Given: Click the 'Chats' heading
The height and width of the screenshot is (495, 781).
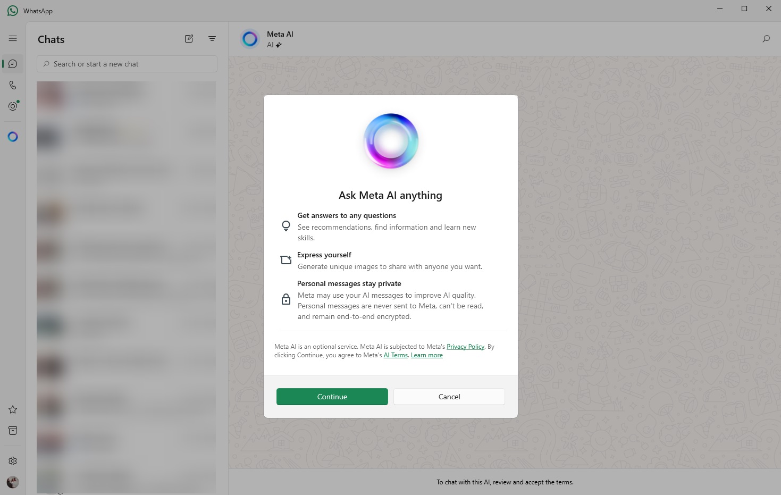Looking at the screenshot, I should point(51,39).
